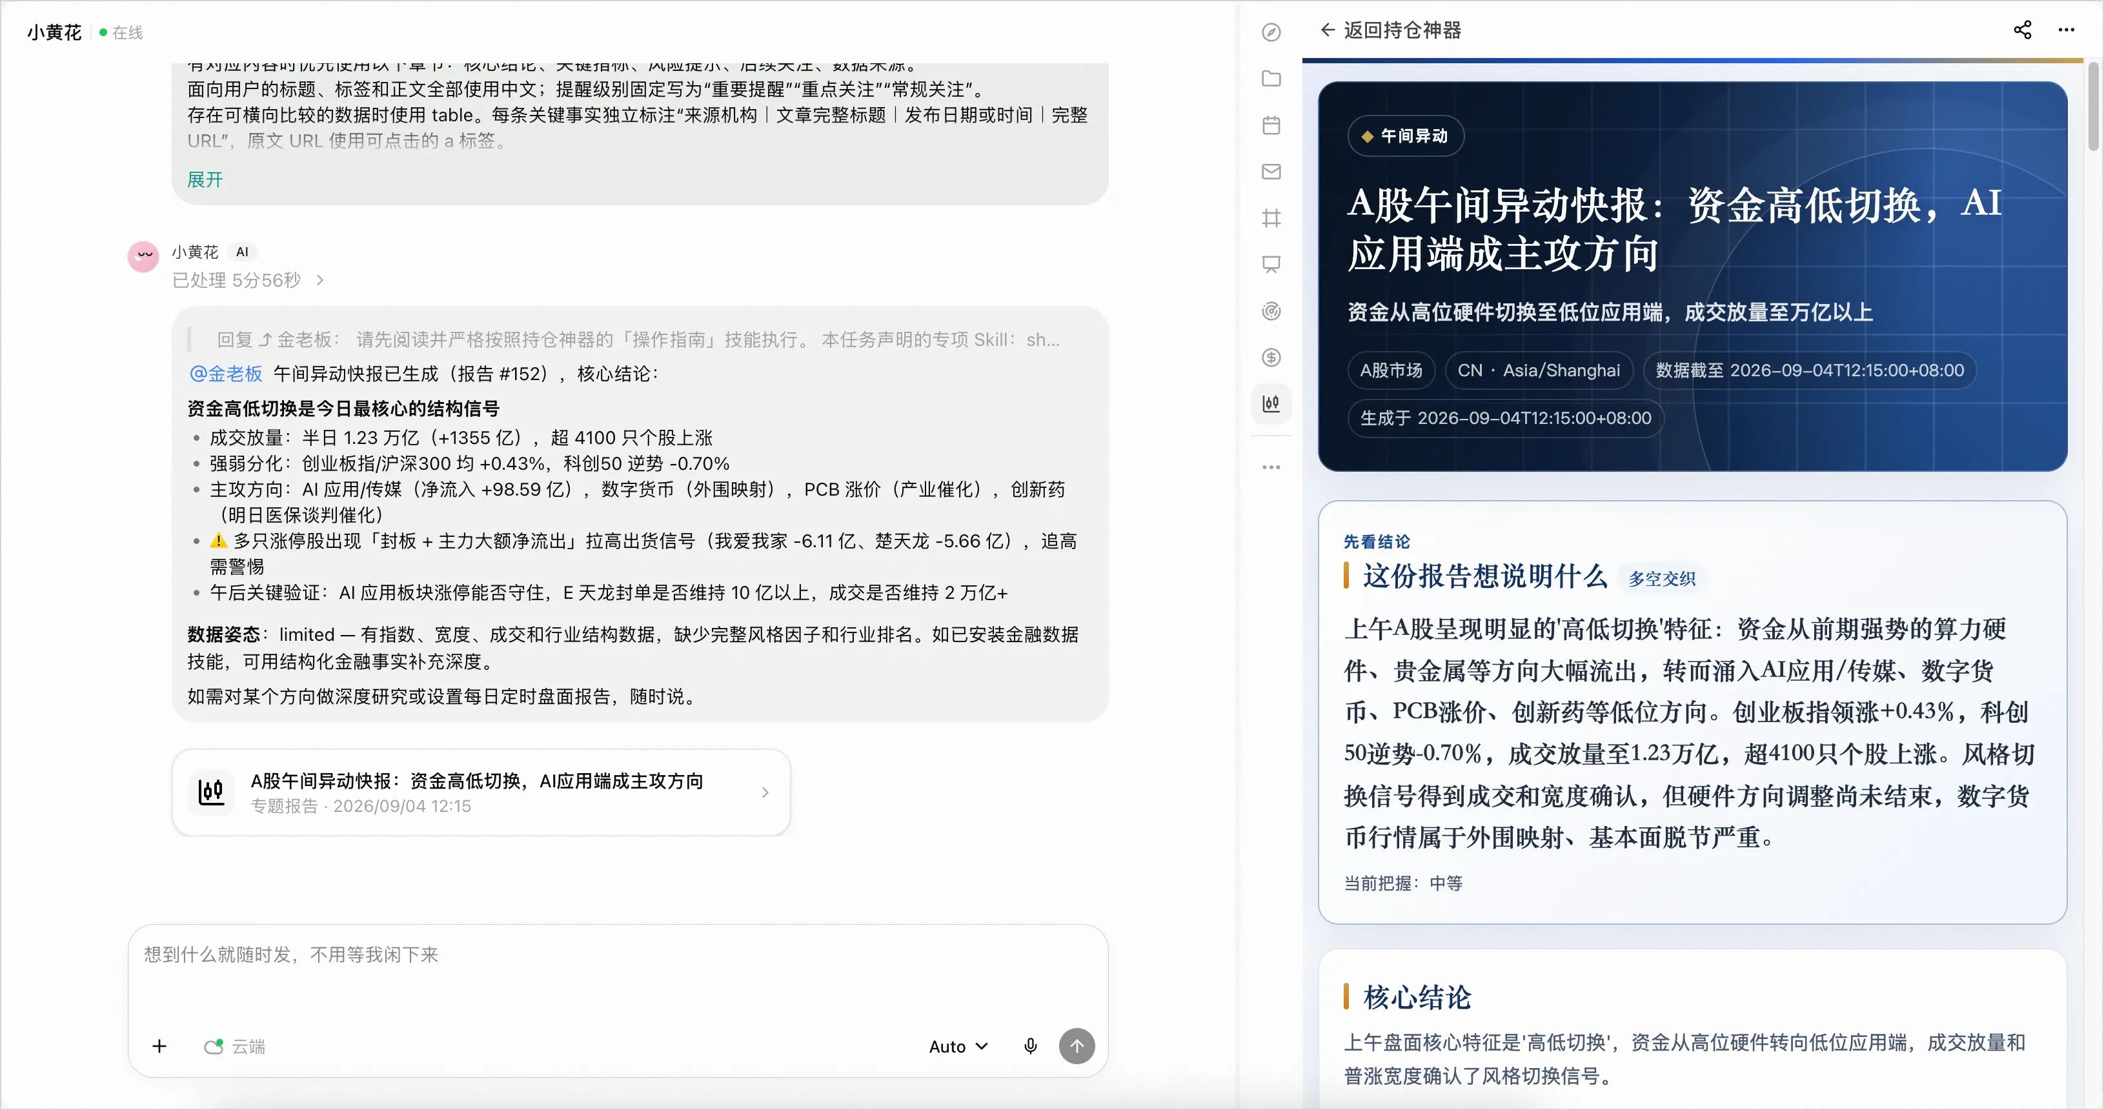Click the 当前把握：中等 line

(1403, 883)
